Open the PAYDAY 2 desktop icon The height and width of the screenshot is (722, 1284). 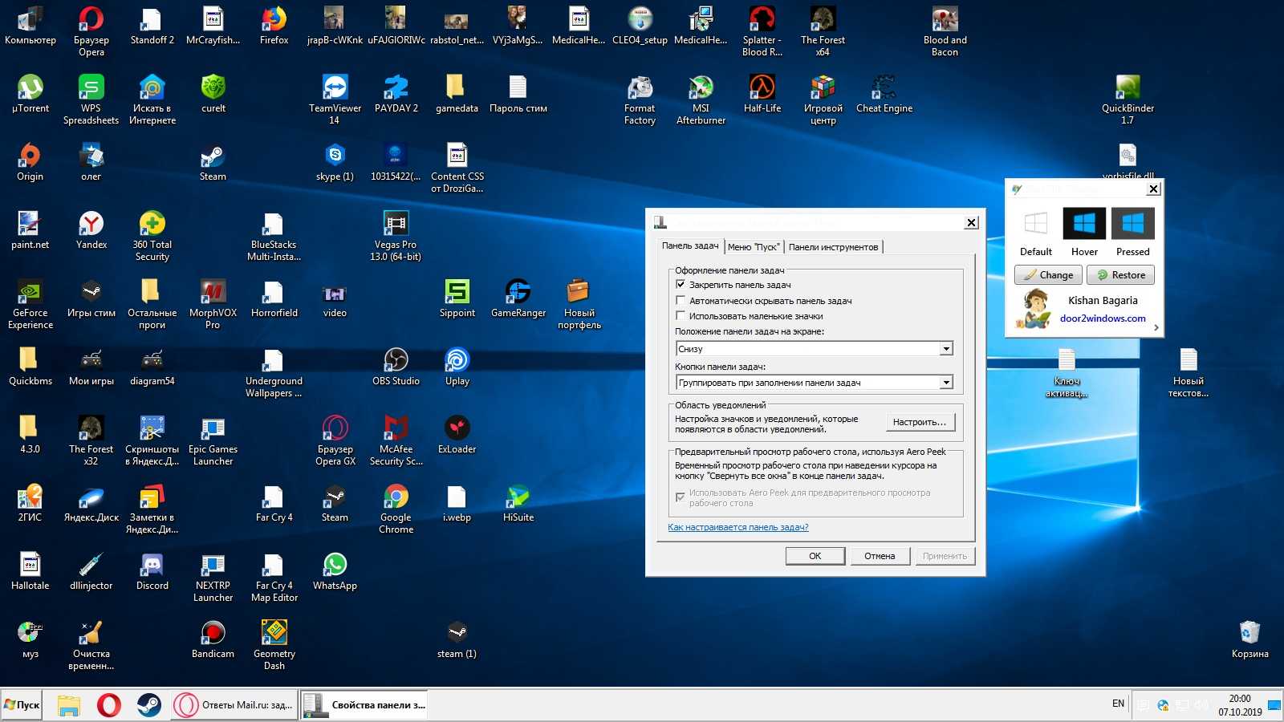(396, 94)
